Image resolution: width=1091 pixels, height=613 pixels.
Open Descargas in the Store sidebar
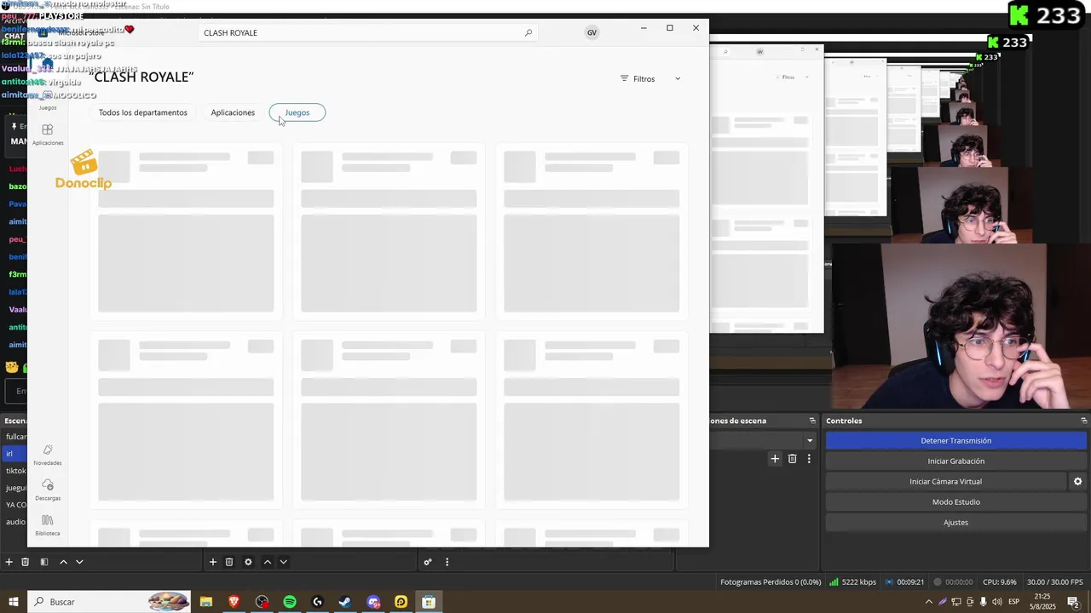(x=48, y=490)
